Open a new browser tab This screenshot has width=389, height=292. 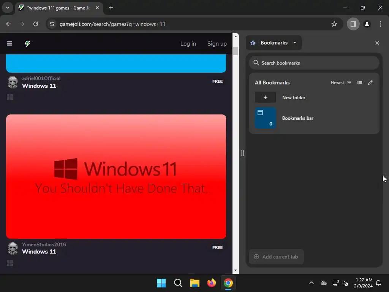(x=111, y=8)
